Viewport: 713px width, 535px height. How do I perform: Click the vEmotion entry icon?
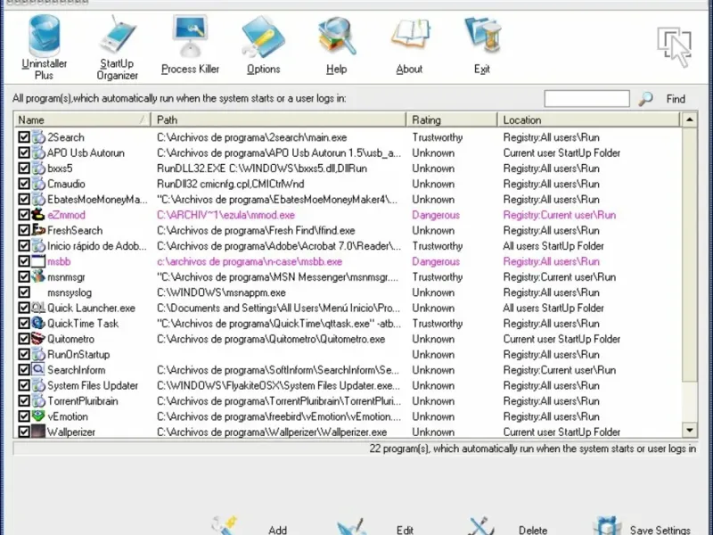tap(38, 416)
